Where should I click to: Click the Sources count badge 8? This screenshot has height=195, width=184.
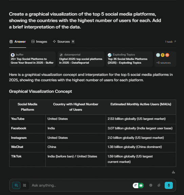tap(73, 42)
